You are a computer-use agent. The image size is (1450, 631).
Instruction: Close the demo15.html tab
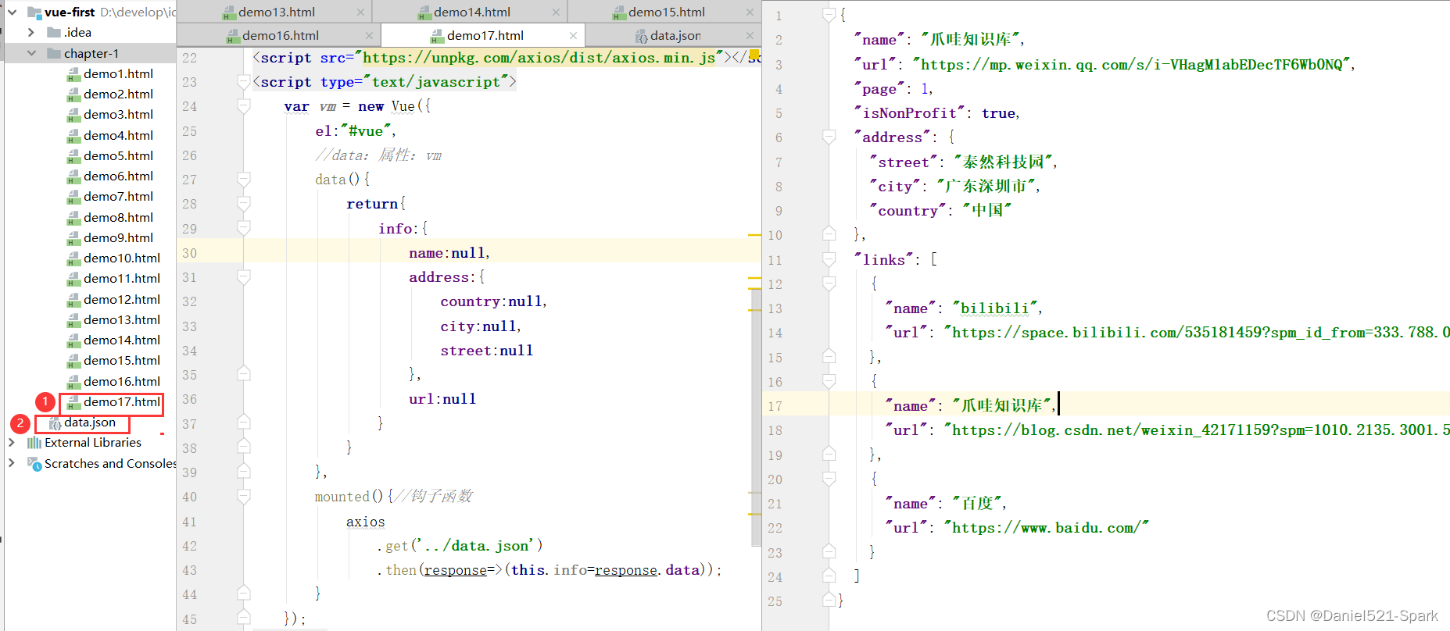click(x=750, y=12)
